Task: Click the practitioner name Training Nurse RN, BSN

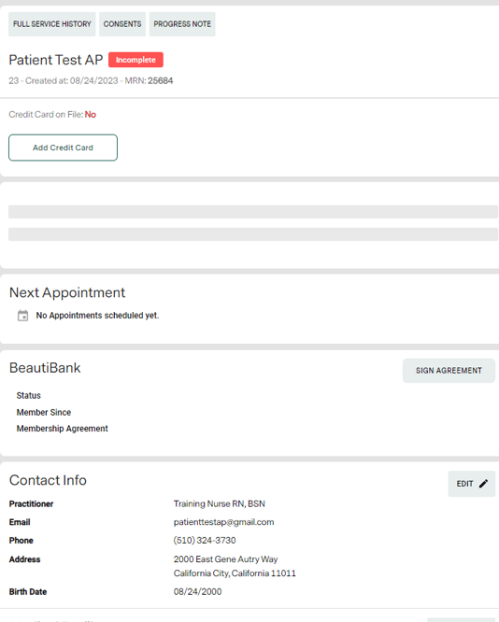Action: pyautogui.click(x=220, y=503)
